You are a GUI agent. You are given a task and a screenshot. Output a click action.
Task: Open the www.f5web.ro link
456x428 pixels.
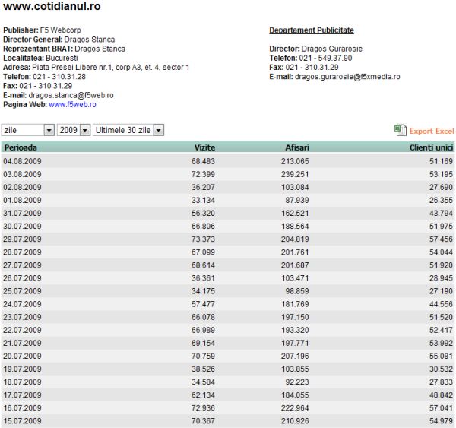coord(72,104)
